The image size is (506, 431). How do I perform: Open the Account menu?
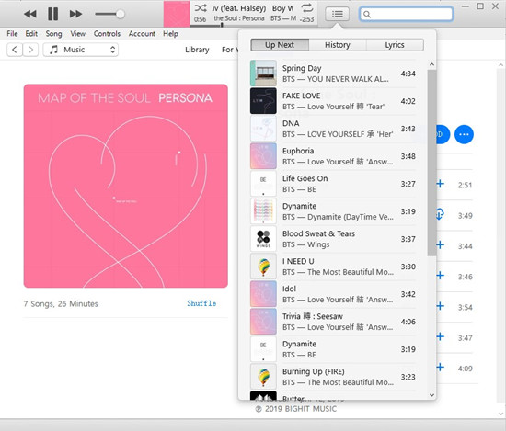pos(142,33)
